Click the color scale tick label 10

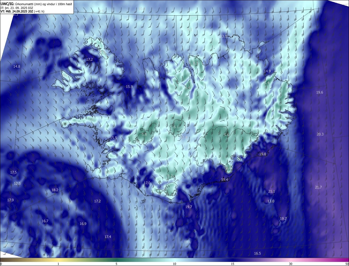coord(174,264)
